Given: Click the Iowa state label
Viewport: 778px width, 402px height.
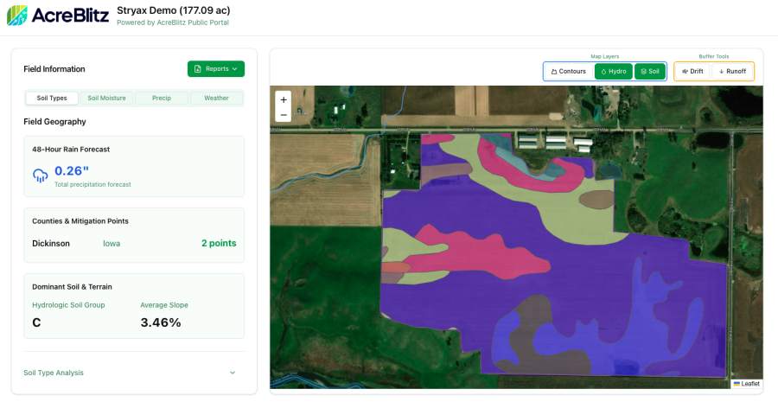Looking at the screenshot, I should (112, 244).
